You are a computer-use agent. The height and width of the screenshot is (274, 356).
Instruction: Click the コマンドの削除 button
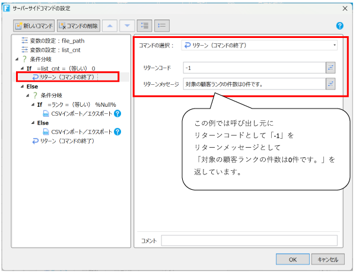[x=78, y=26]
